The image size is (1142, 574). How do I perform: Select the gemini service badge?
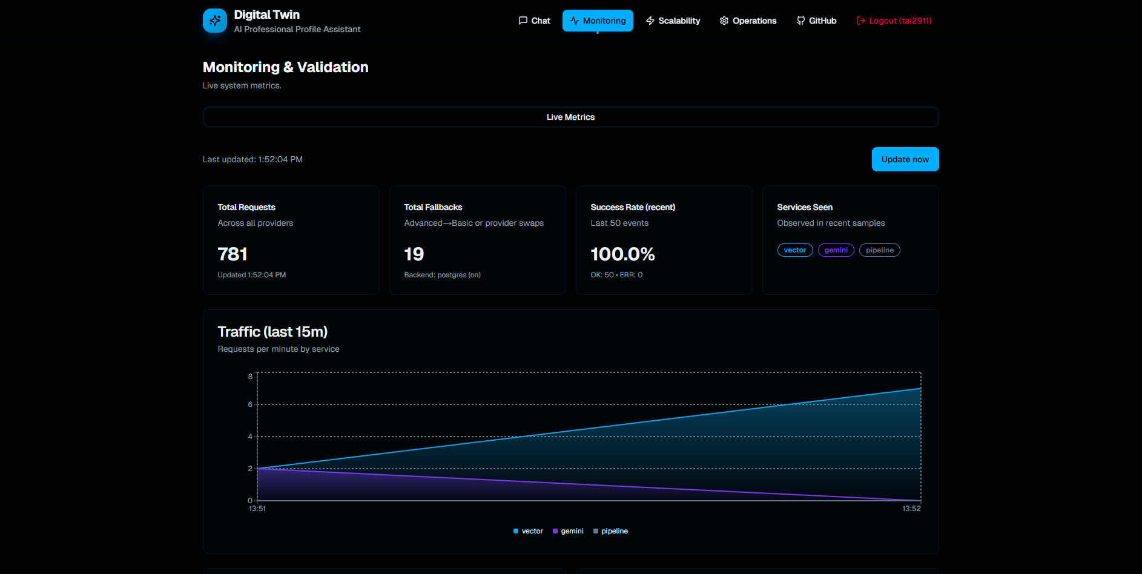(836, 250)
